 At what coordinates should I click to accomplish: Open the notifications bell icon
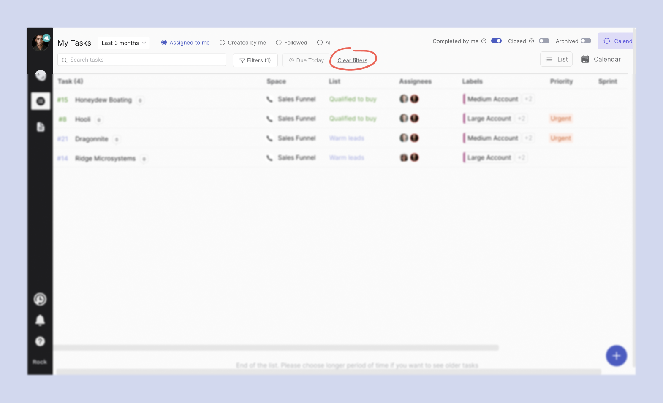click(x=40, y=320)
